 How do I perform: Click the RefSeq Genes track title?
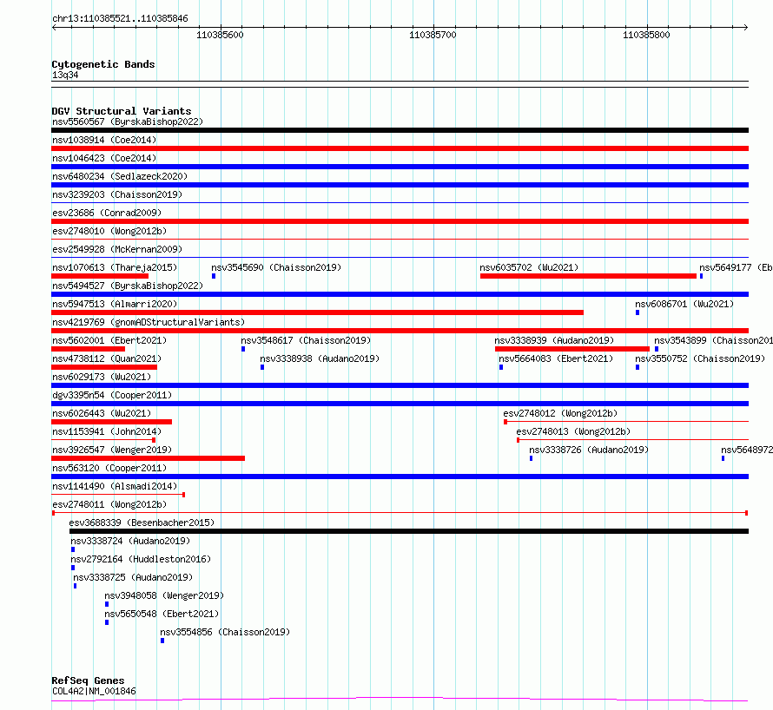coord(88,680)
